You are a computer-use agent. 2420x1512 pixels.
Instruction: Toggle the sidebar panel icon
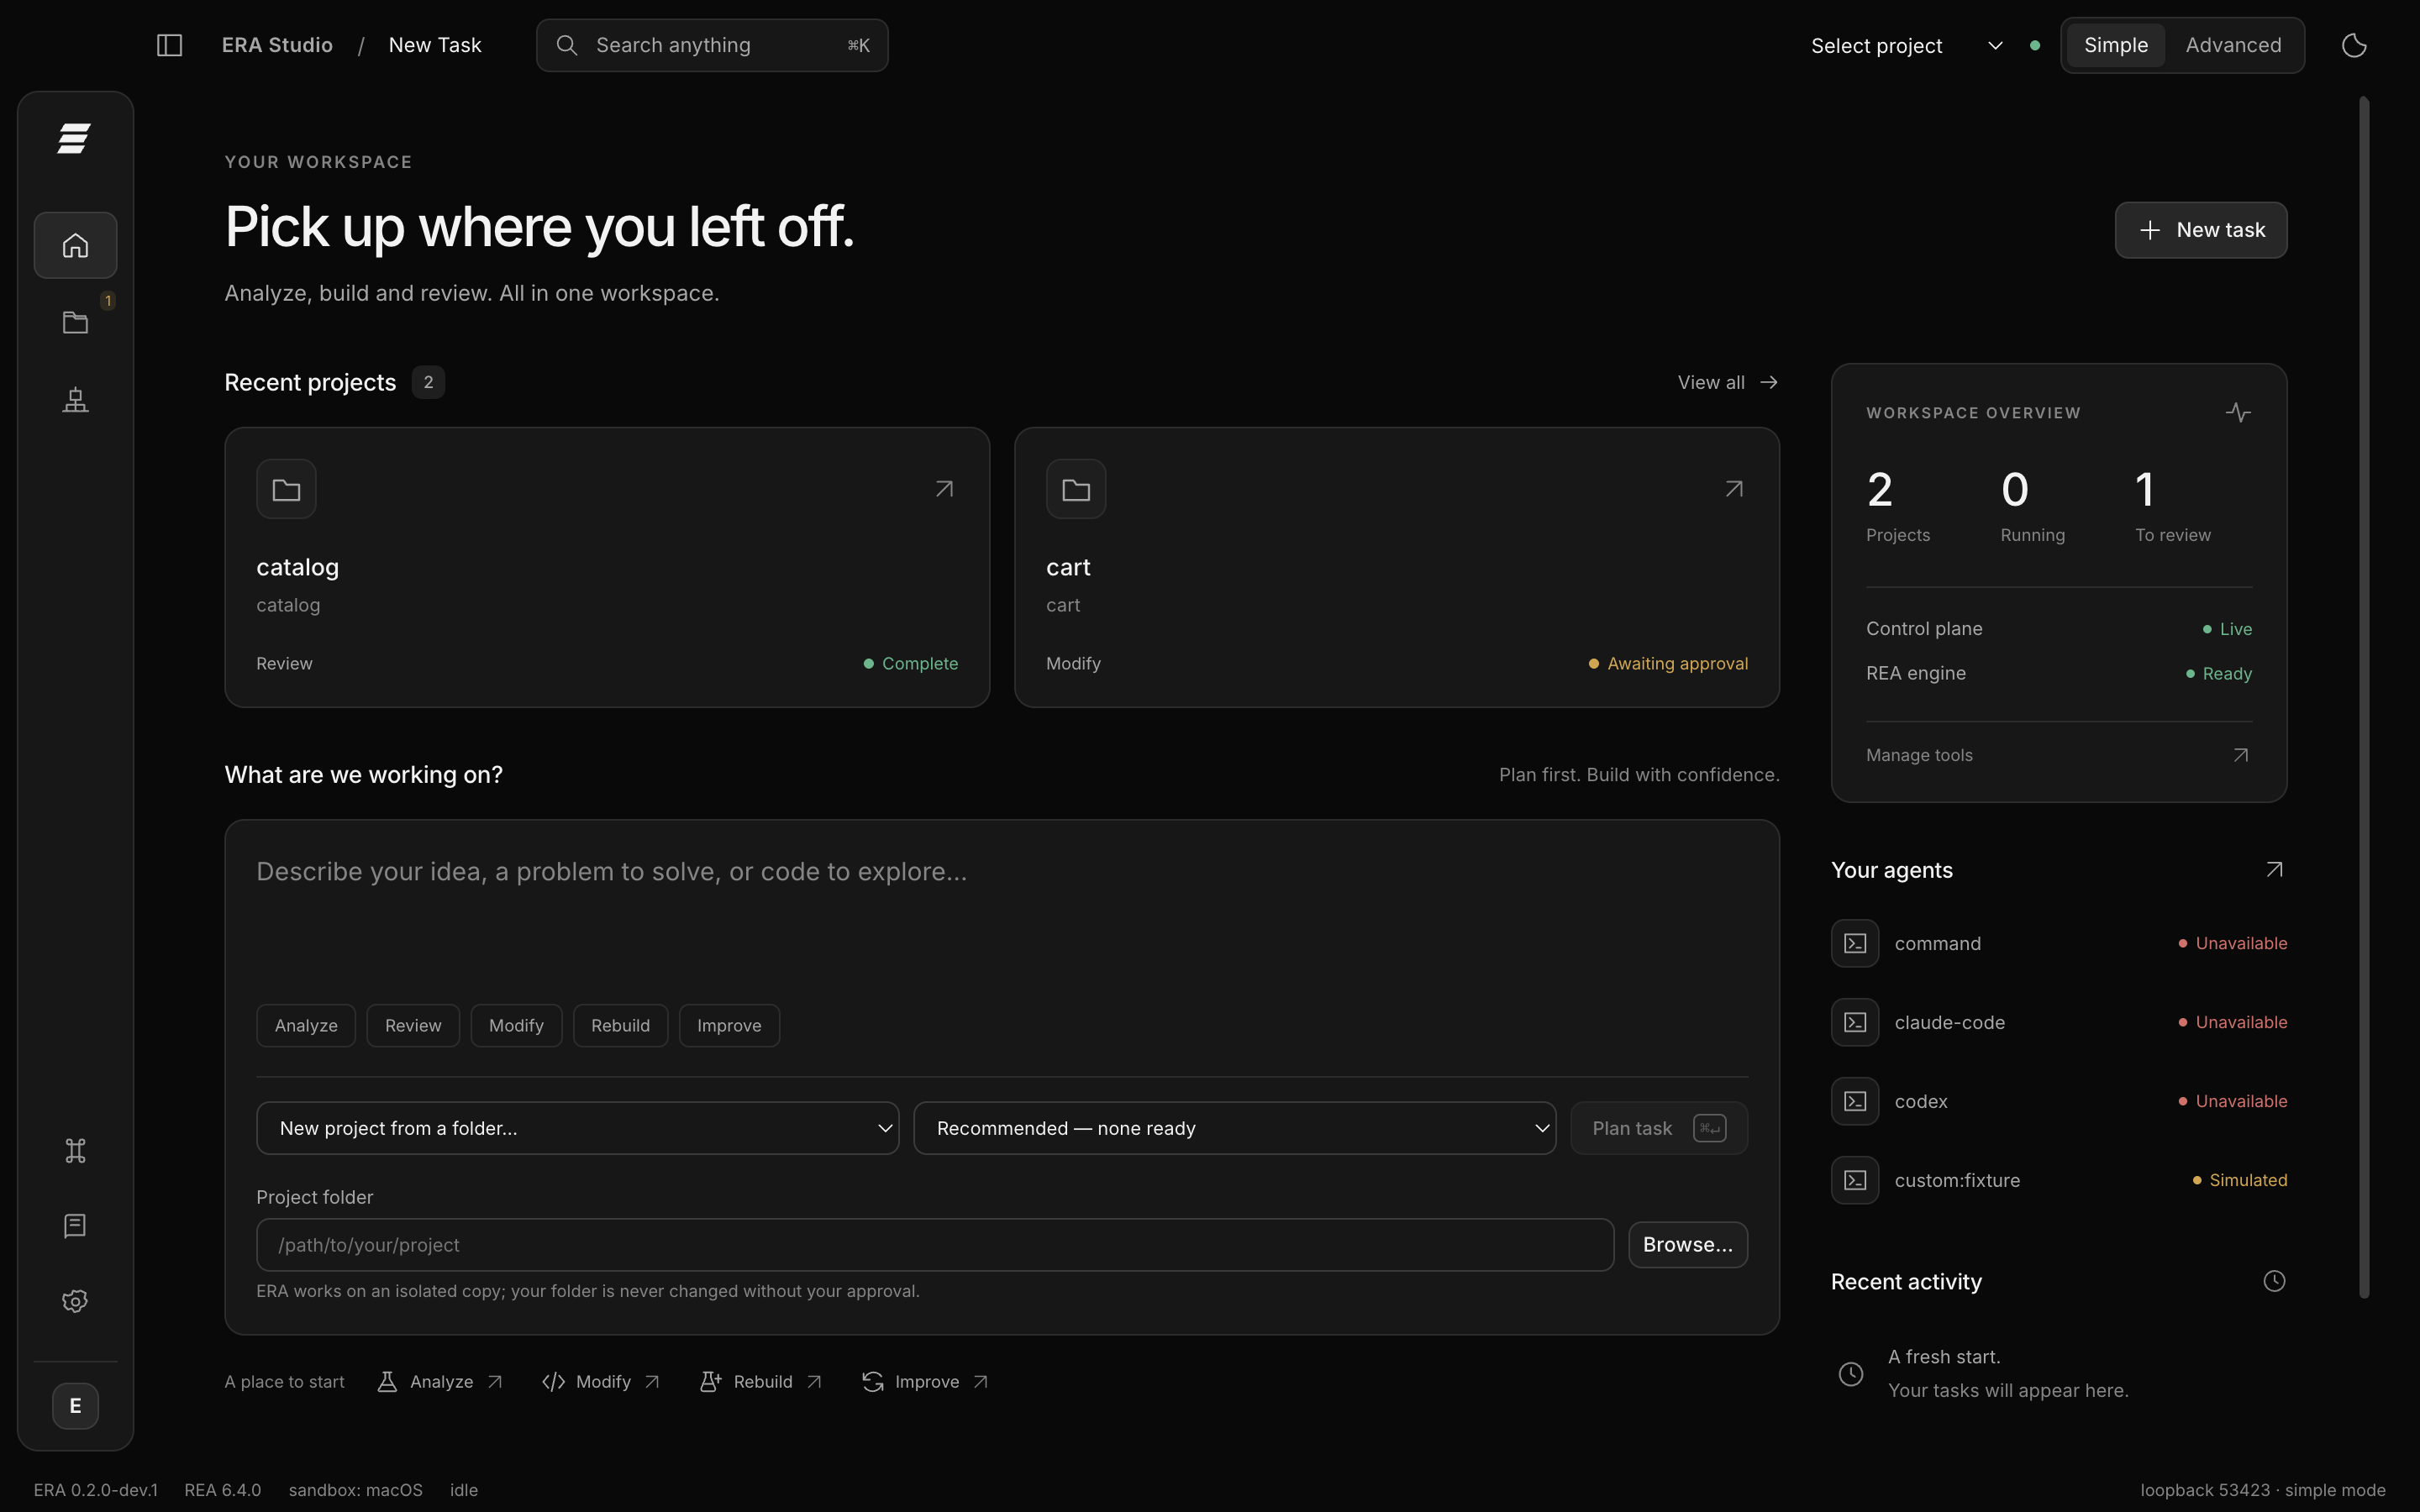pyautogui.click(x=169, y=45)
